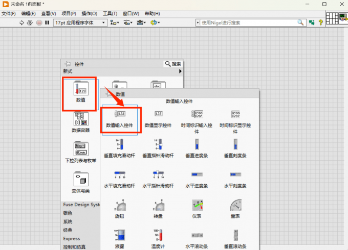Open the 编辑(E) menu

click(29, 14)
